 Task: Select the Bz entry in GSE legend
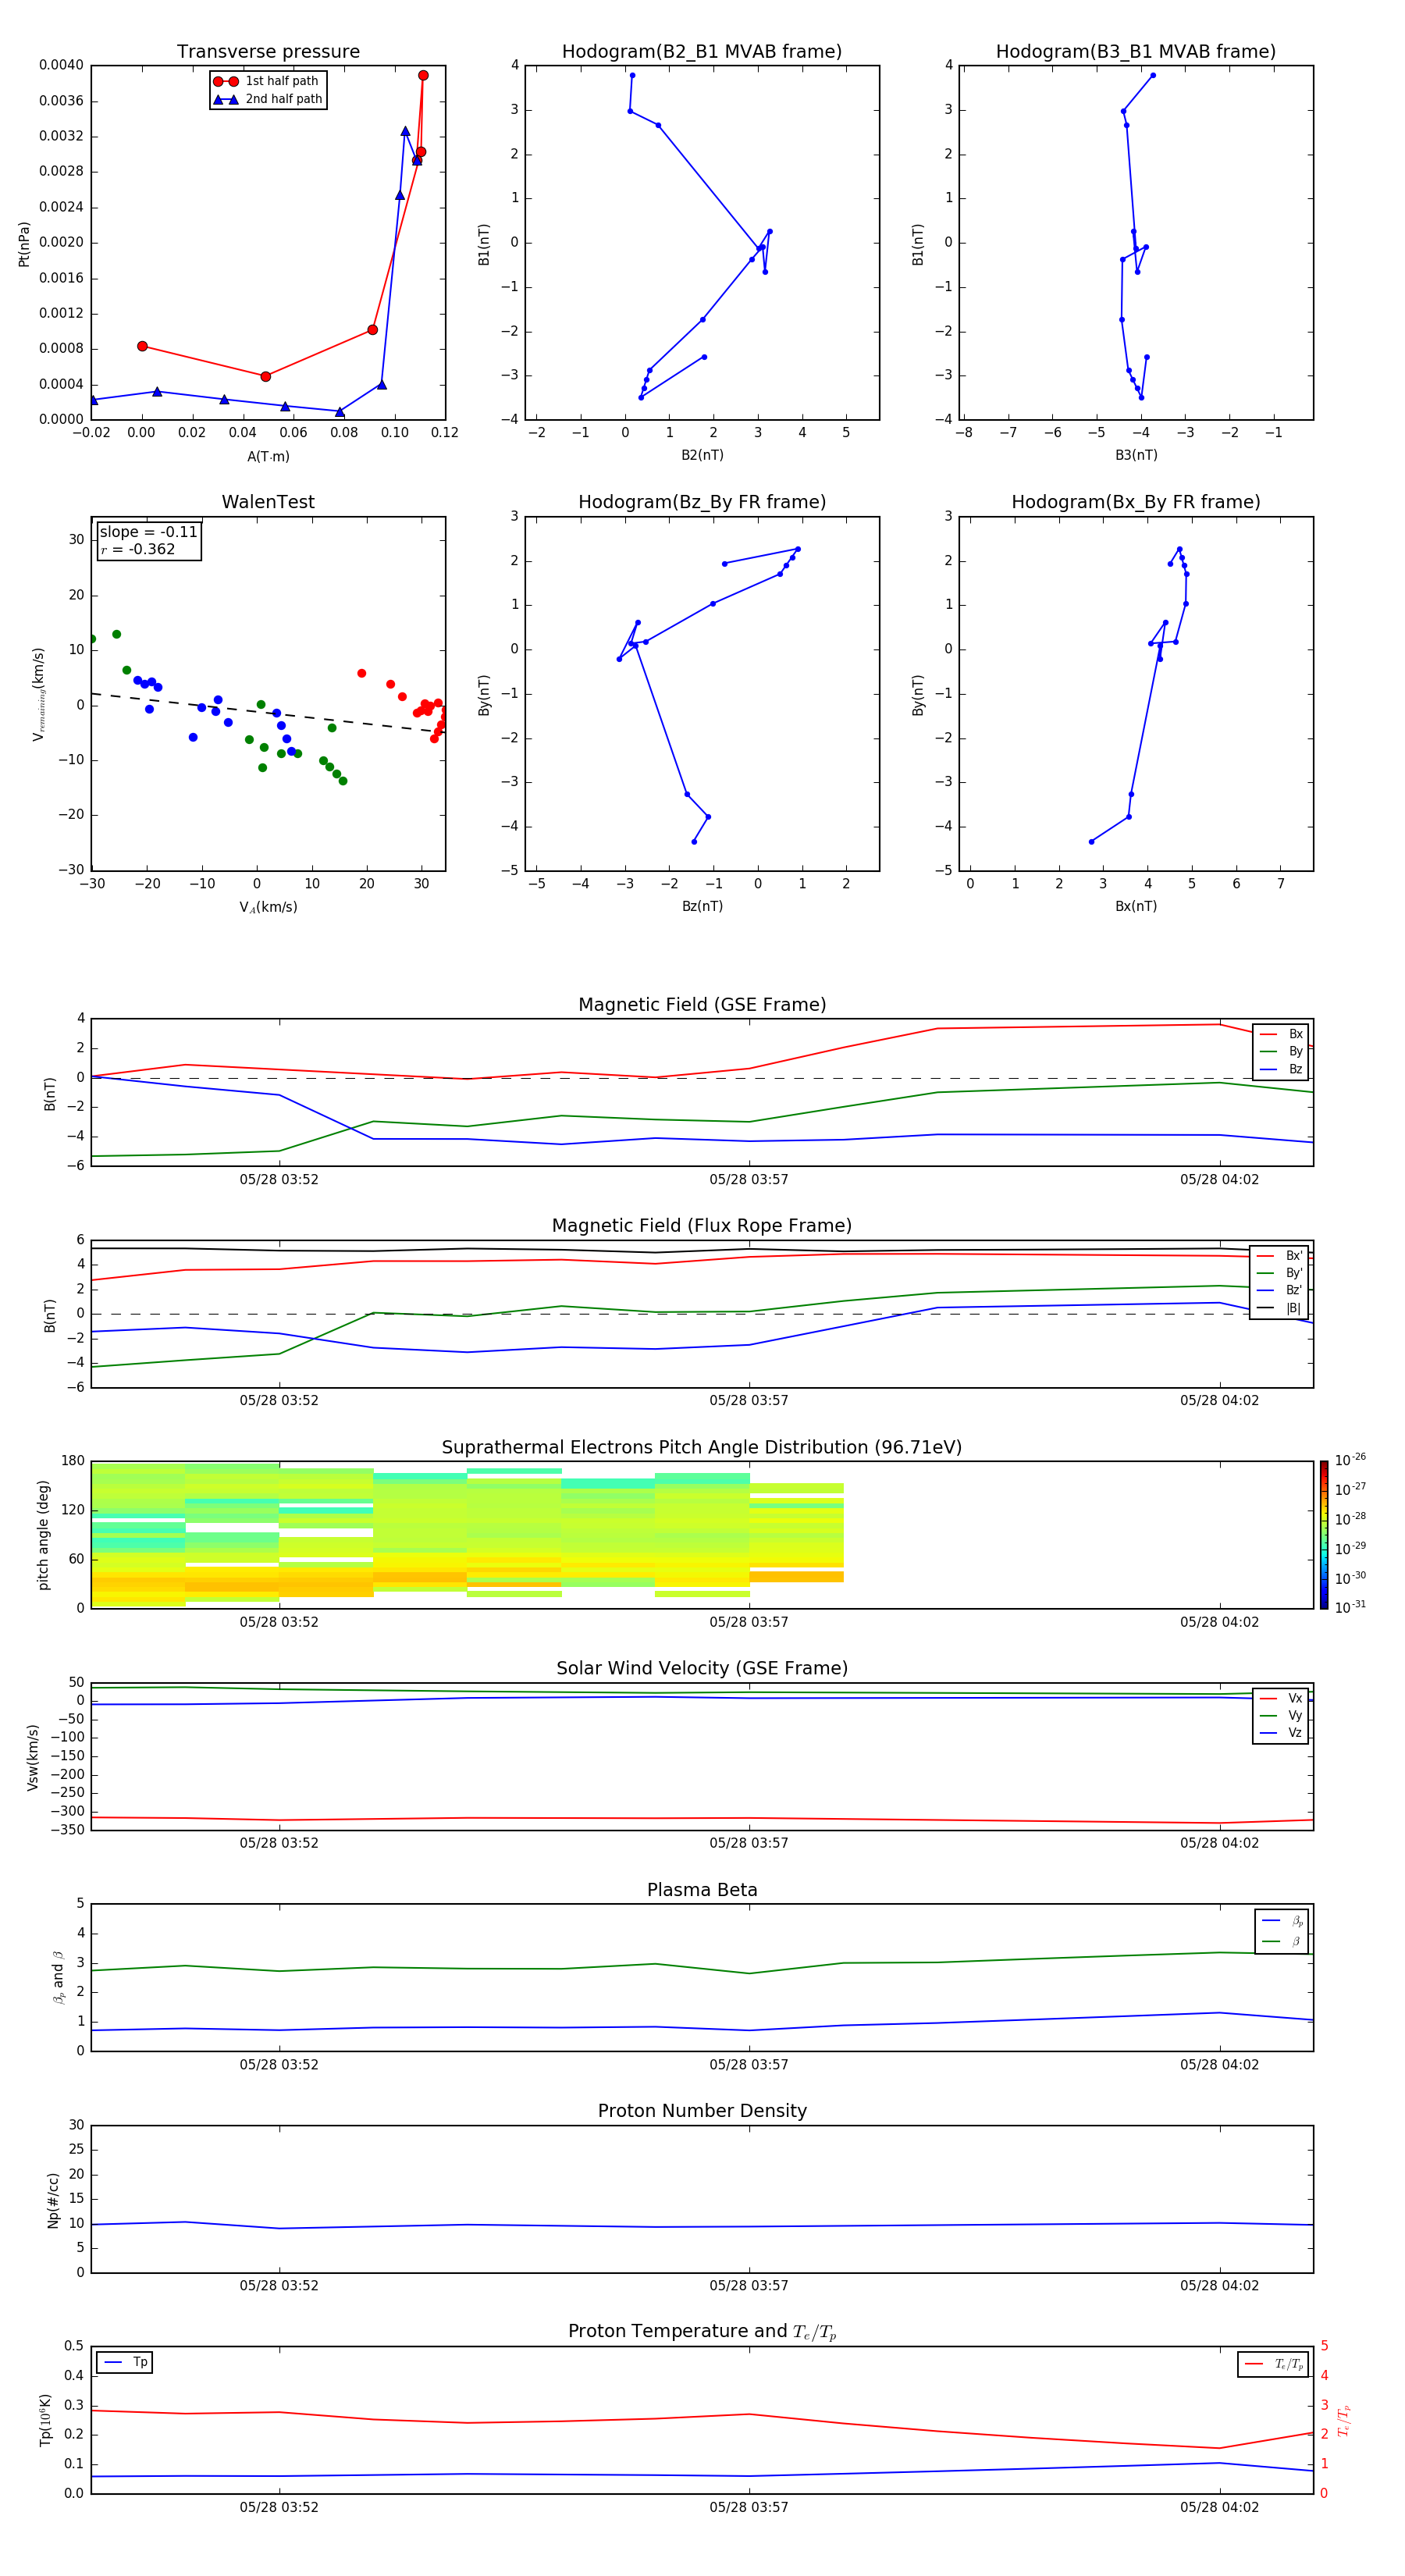coord(1281,1070)
